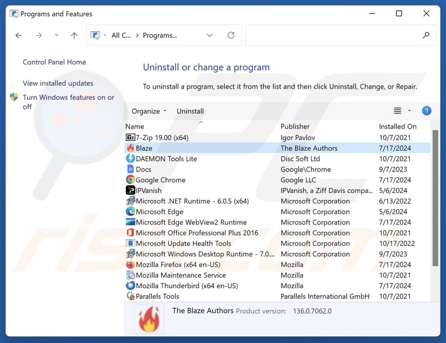Click the Uninstall button
The image size is (446, 343).
(190, 111)
